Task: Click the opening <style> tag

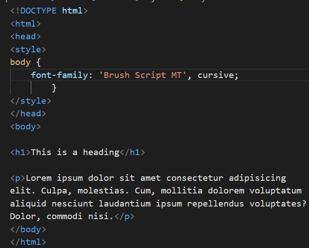Action: pos(28,50)
